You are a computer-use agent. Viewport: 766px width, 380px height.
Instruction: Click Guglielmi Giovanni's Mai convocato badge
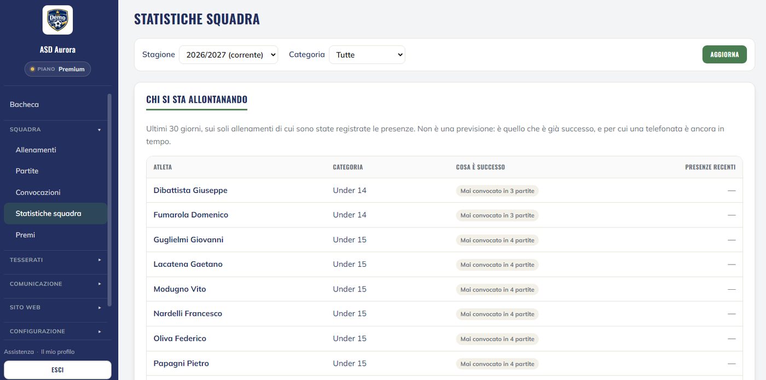pos(497,240)
